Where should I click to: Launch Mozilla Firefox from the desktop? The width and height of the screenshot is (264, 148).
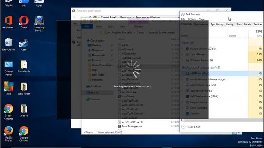(8, 134)
